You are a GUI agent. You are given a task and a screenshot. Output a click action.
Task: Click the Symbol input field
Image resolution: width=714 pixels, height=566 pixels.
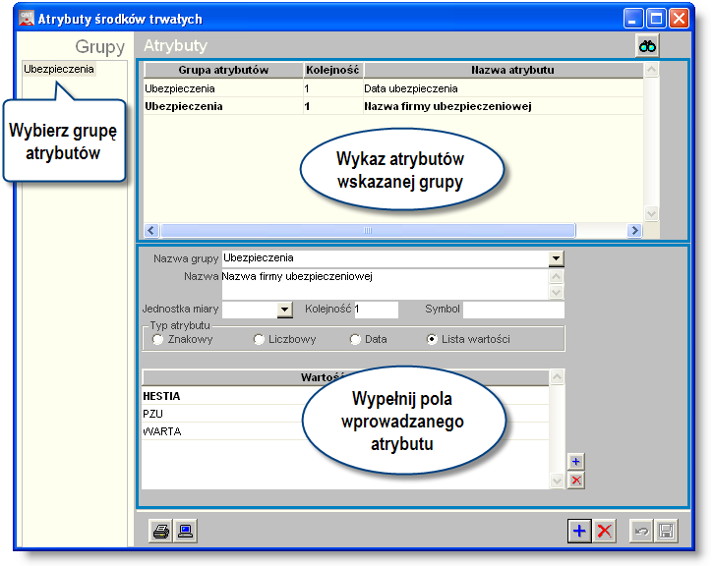click(x=513, y=310)
